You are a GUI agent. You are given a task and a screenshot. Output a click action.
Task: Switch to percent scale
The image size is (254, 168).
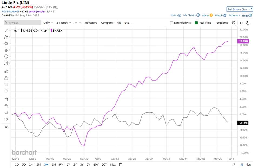coord(242,164)
